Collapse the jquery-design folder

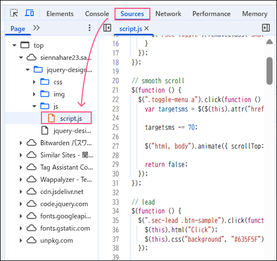[x=28, y=70]
